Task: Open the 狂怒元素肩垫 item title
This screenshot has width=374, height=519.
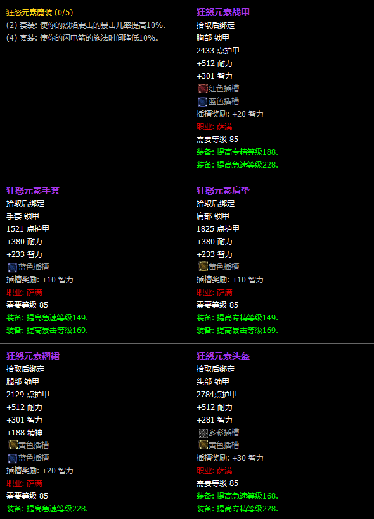Action: [223, 190]
